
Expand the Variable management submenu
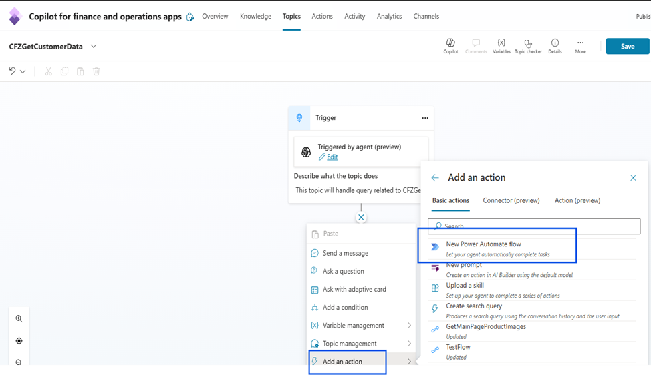[x=409, y=325]
